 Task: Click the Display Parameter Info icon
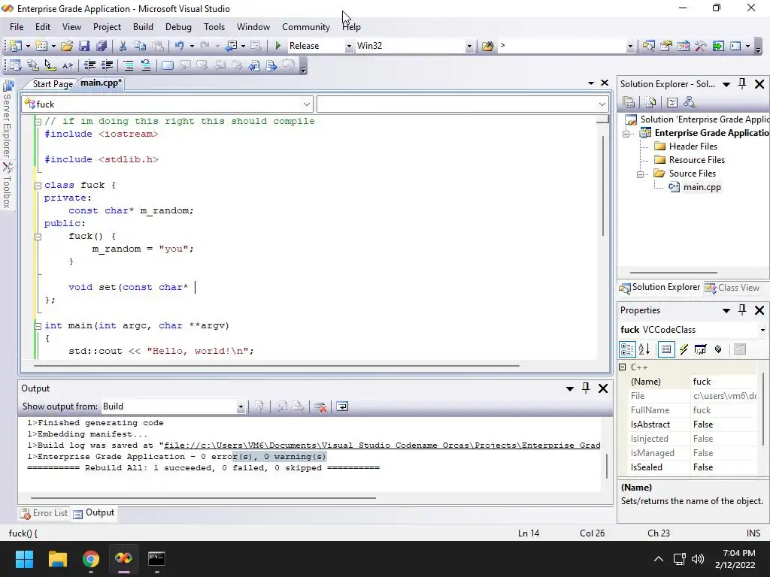33,65
